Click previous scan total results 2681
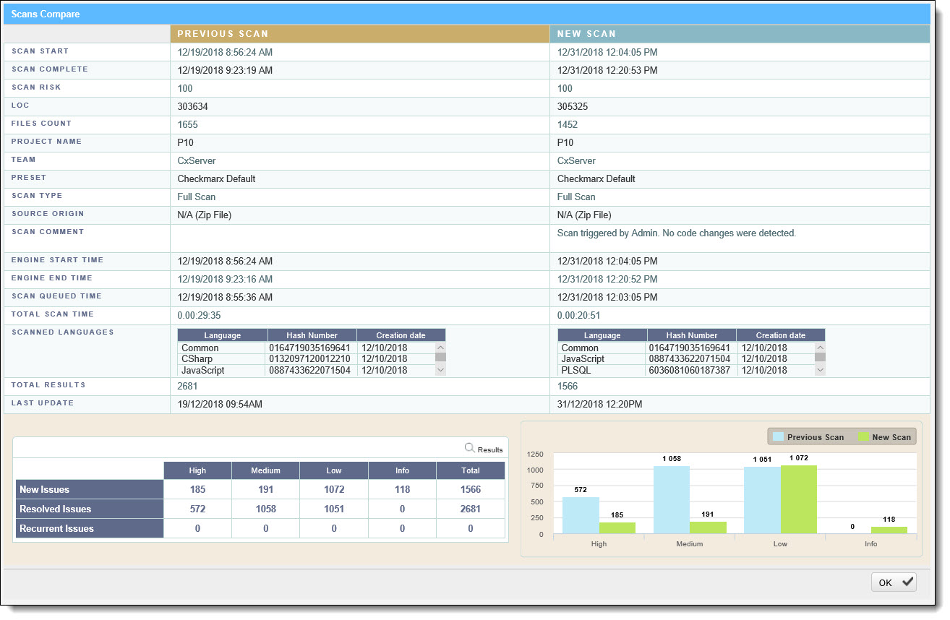The height and width of the screenshot is (620, 950). 188,386
